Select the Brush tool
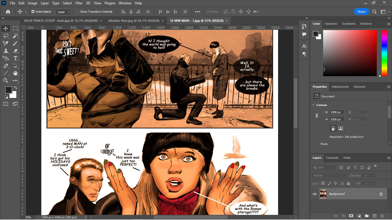392x220 pixels. click(15, 43)
